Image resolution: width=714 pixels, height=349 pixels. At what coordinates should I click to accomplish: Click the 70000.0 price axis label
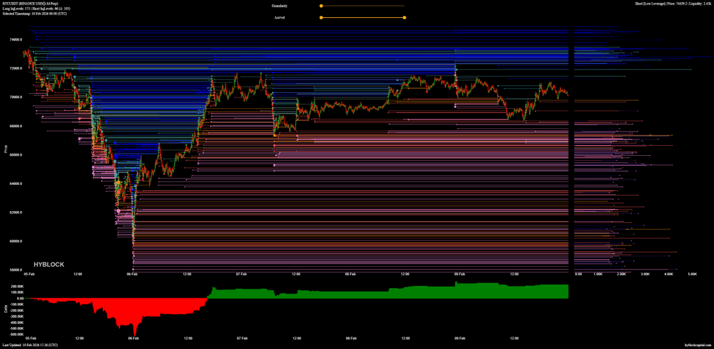(16, 97)
